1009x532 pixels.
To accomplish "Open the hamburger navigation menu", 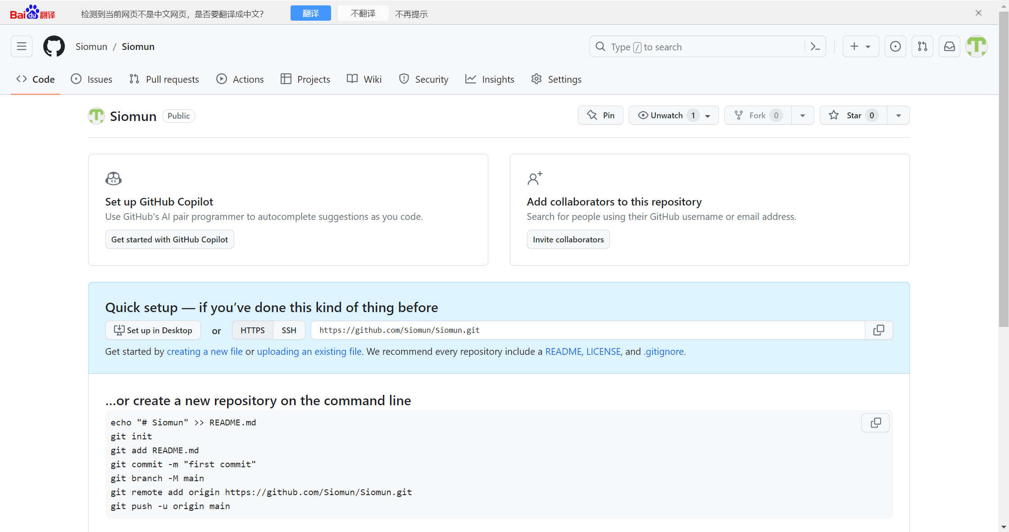I will tap(22, 46).
